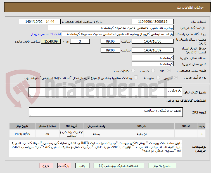Open مشاهده مدارک پیوستی (1) attachments

tap(119, 166)
